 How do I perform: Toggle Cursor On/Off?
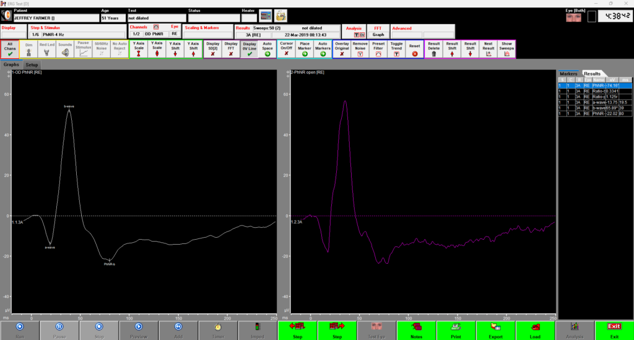pyautogui.click(x=286, y=50)
